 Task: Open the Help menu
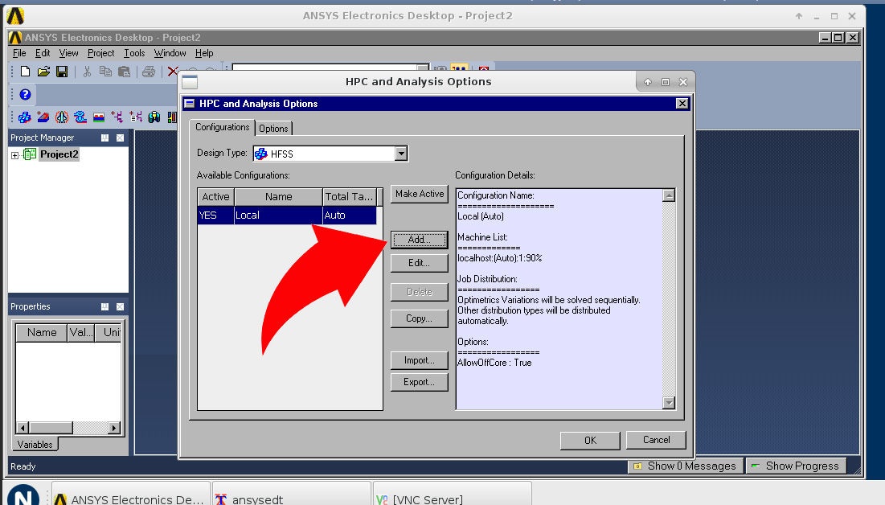click(204, 53)
